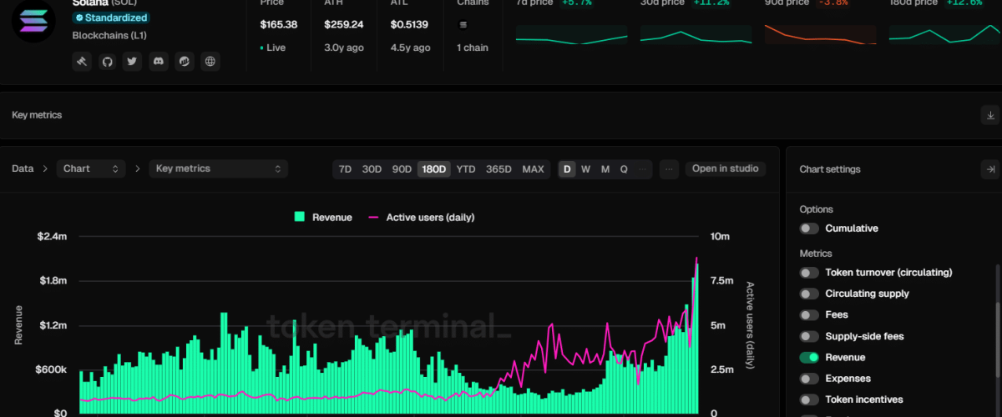The height and width of the screenshot is (417, 1002).
Task: Open the Chart view dropdown
Action: (x=90, y=168)
